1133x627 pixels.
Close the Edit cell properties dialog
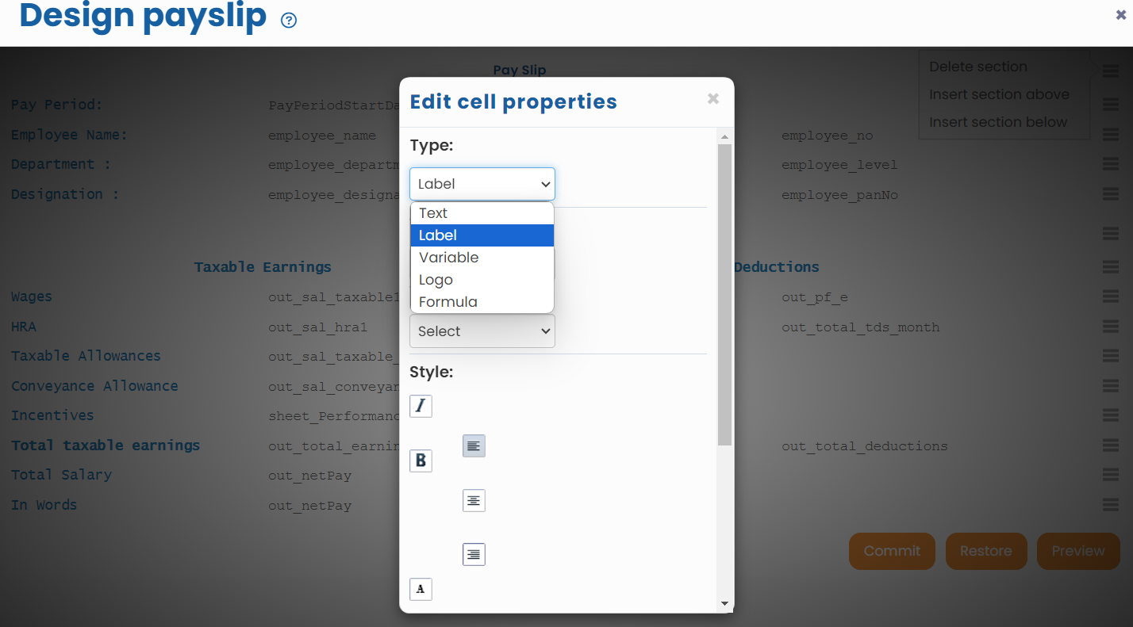pos(713,99)
